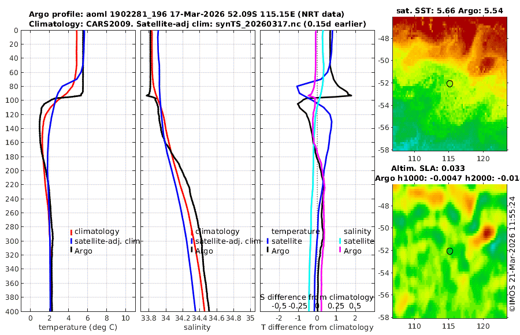The height and width of the screenshot is (335, 520).
Task: Click the Argo position circle on SST map
Action: click(x=450, y=84)
